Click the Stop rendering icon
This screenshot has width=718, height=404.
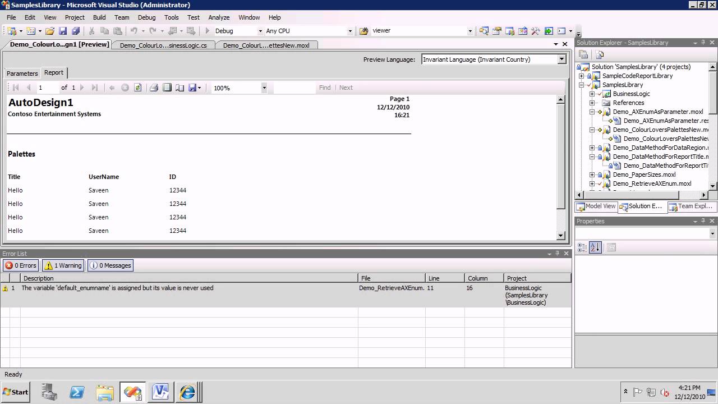pos(125,88)
